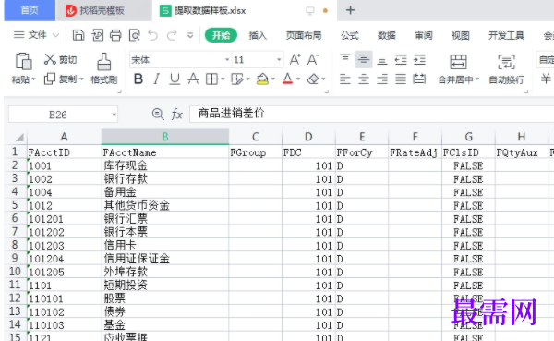Click the Copy (复制) icon
This screenshot has height=341, width=554.
pos(50,79)
